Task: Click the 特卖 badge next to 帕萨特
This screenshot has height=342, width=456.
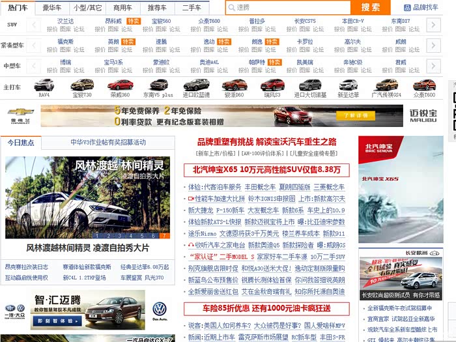Action: tap(274, 63)
